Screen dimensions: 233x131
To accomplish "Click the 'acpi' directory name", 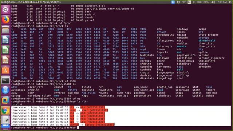I will pyautogui.click(x=143, y=49).
